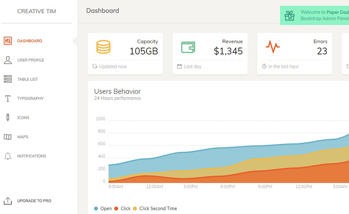Click the Last day footer text
Image resolution: width=349 pixels, height=214 pixels.
193,67
